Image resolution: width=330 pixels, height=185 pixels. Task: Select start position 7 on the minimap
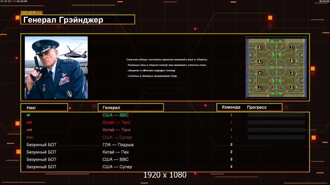point(291,47)
